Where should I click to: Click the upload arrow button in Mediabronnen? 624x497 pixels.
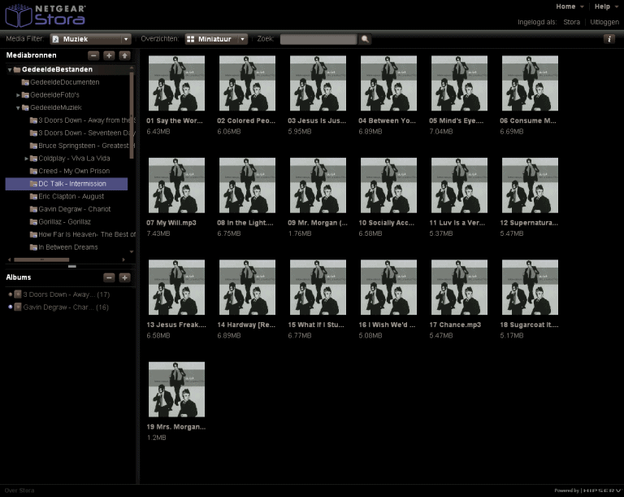[124, 55]
